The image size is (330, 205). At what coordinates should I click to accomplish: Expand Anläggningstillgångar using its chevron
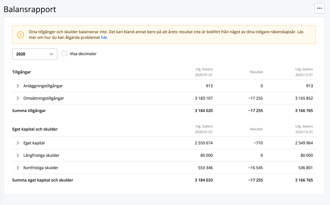click(18, 86)
